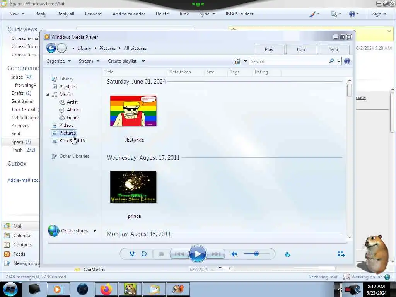
Task: Click the Stop button
Action: tap(161, 254)
